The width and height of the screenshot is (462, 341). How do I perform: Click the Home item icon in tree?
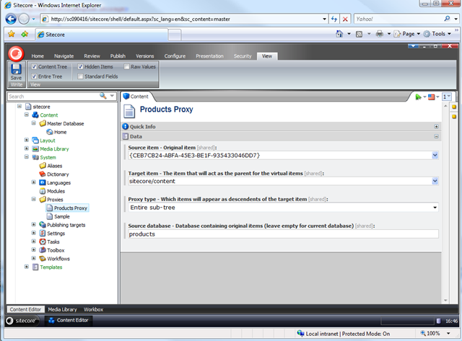tap(50, 132)
